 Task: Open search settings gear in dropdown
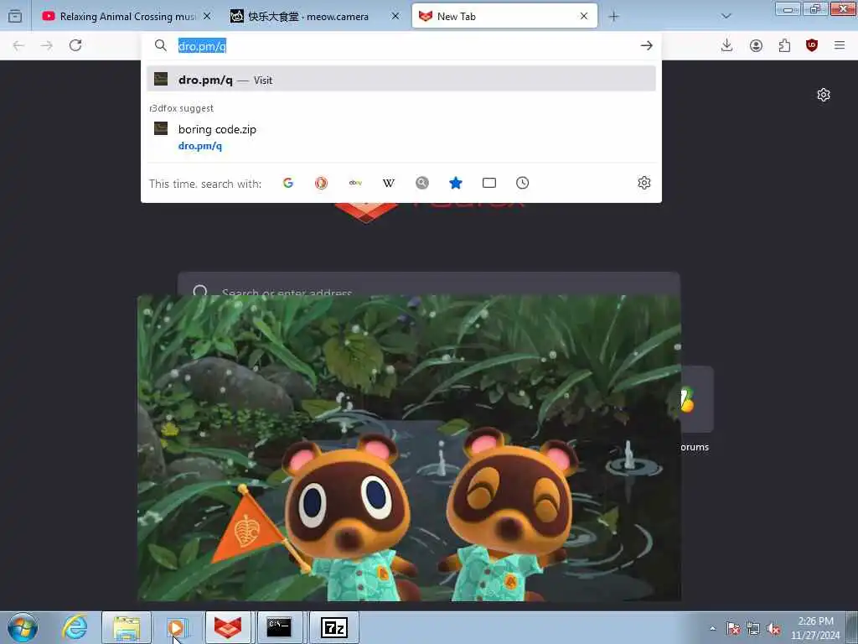[x=644, y=183]
